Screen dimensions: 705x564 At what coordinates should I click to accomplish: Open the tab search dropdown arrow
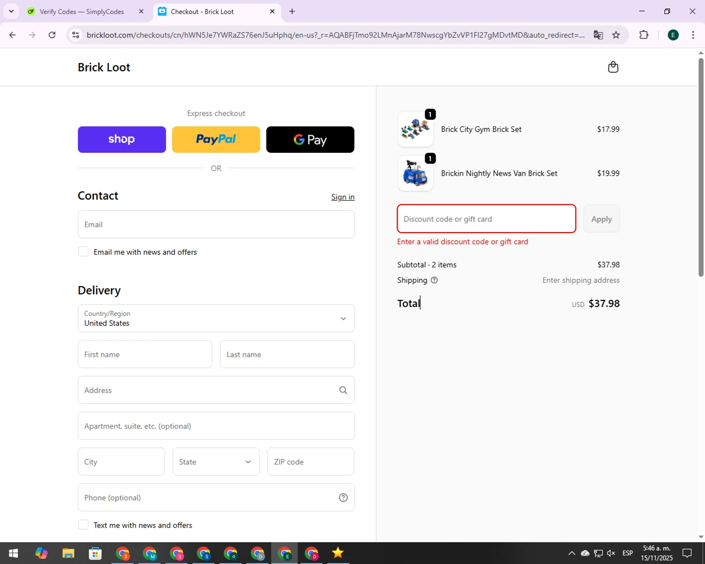coord(11,11)
